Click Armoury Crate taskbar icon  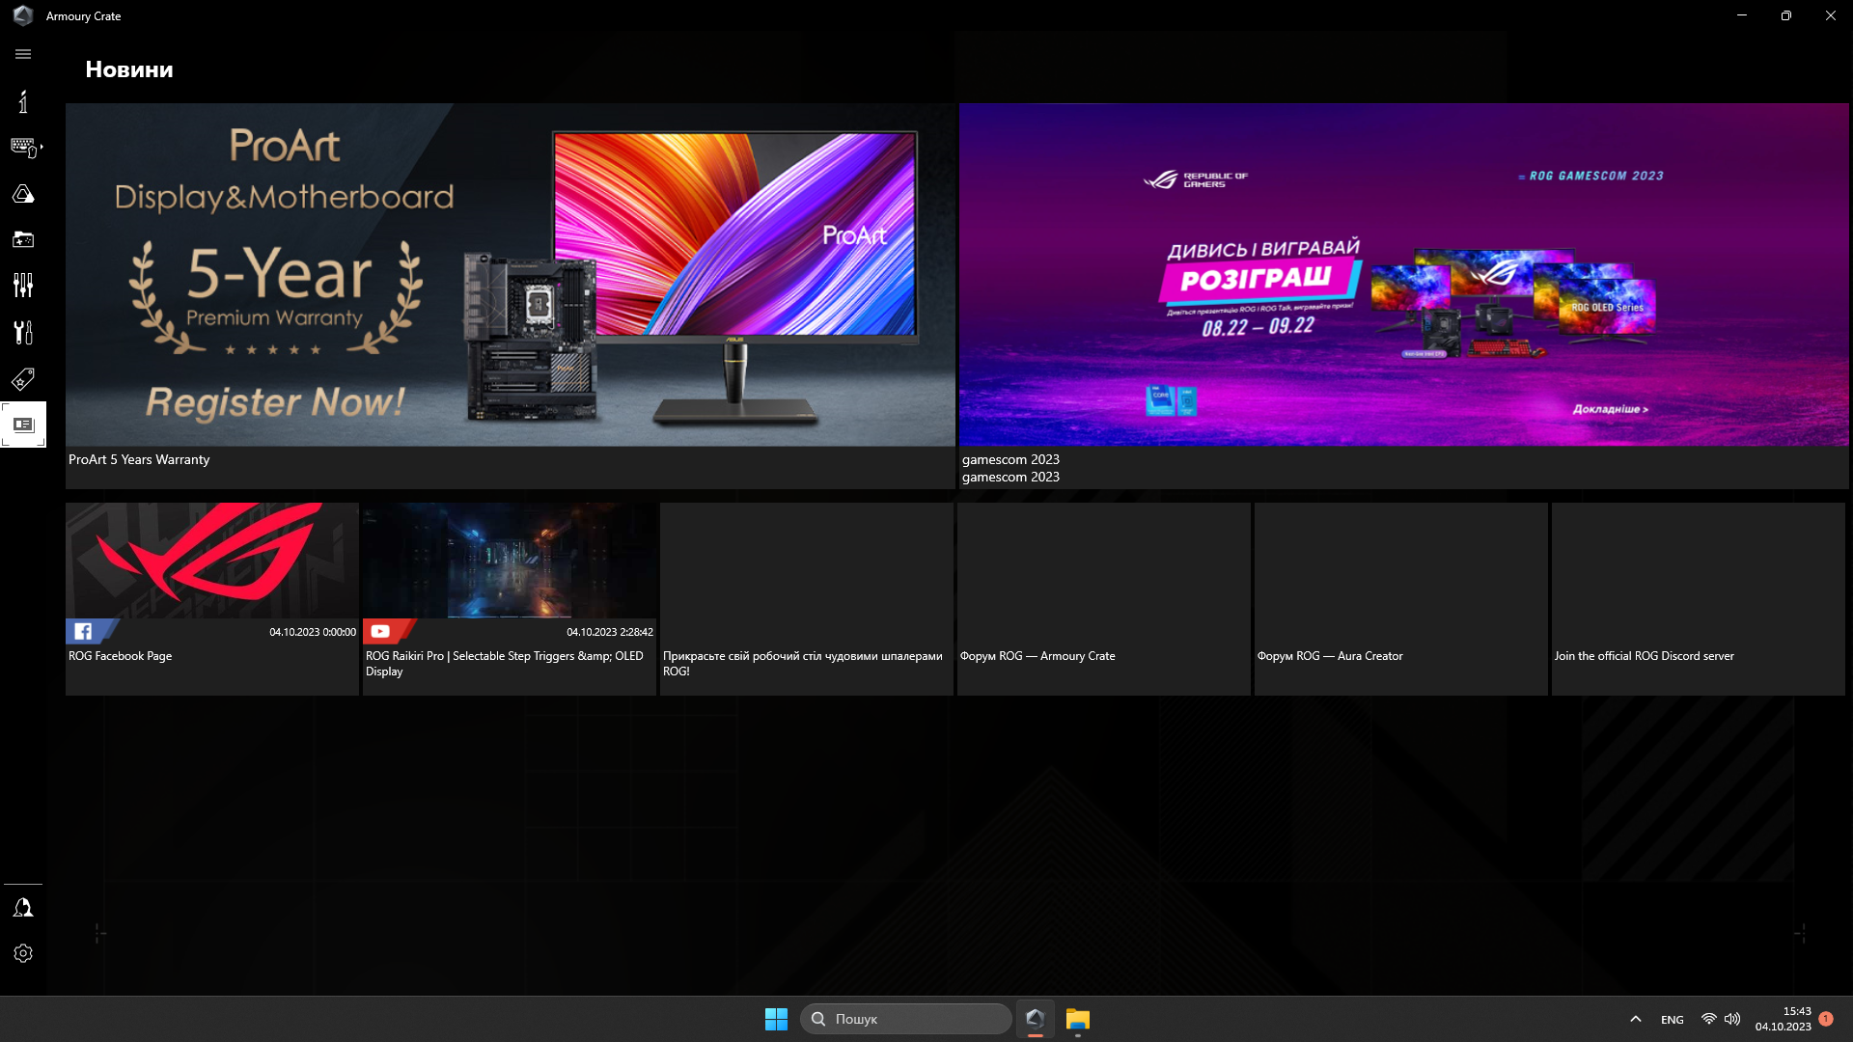1035,1019
